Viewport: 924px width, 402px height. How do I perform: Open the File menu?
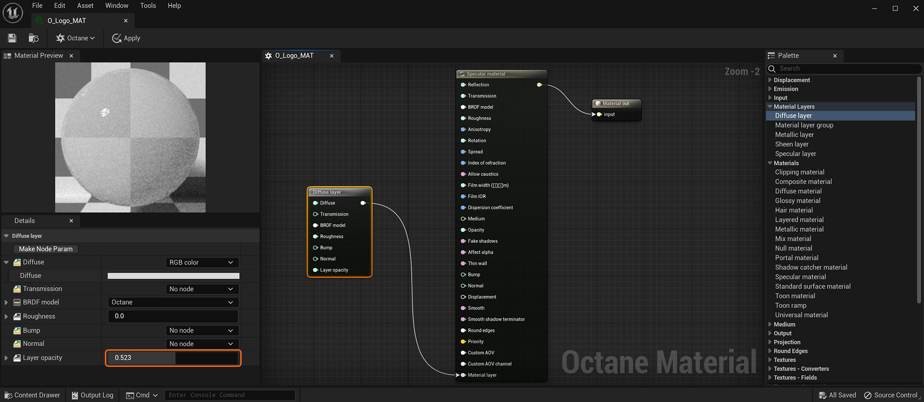pyautogui.click(x=37, y=6)
